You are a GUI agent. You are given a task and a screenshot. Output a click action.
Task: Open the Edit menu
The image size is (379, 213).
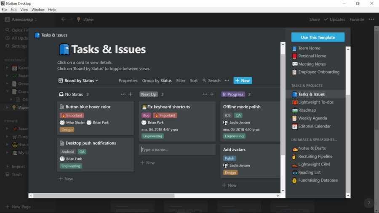point(13,10)
